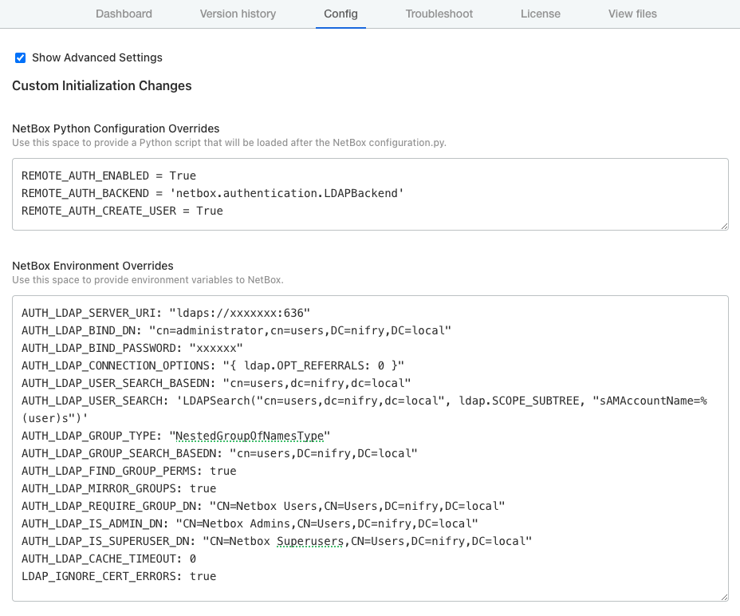Click the AUTH_LDAP_IS_ADMIN_DN line
Image resolution: width=740 pixels, height=616 pixels.
coord(250,523)
